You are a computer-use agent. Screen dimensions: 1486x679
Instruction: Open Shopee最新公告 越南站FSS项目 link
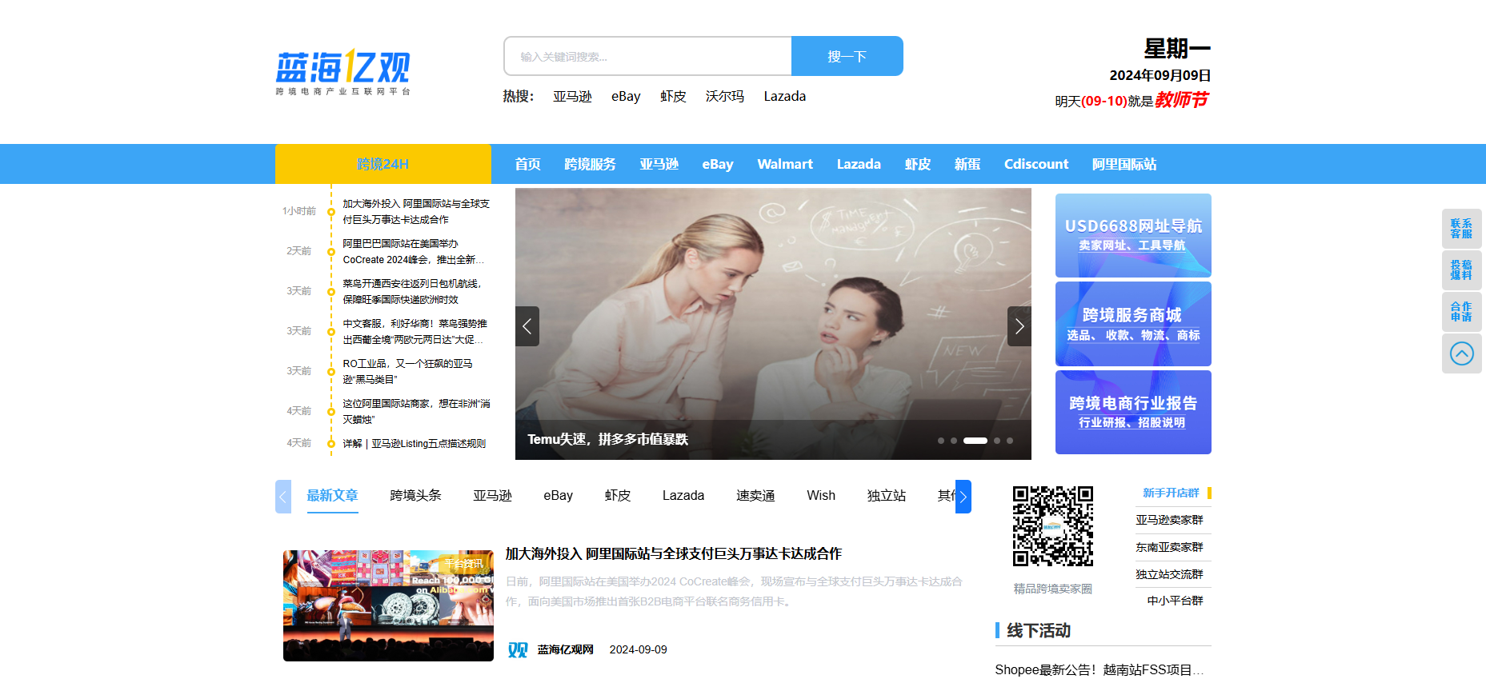click(1099, 669)
